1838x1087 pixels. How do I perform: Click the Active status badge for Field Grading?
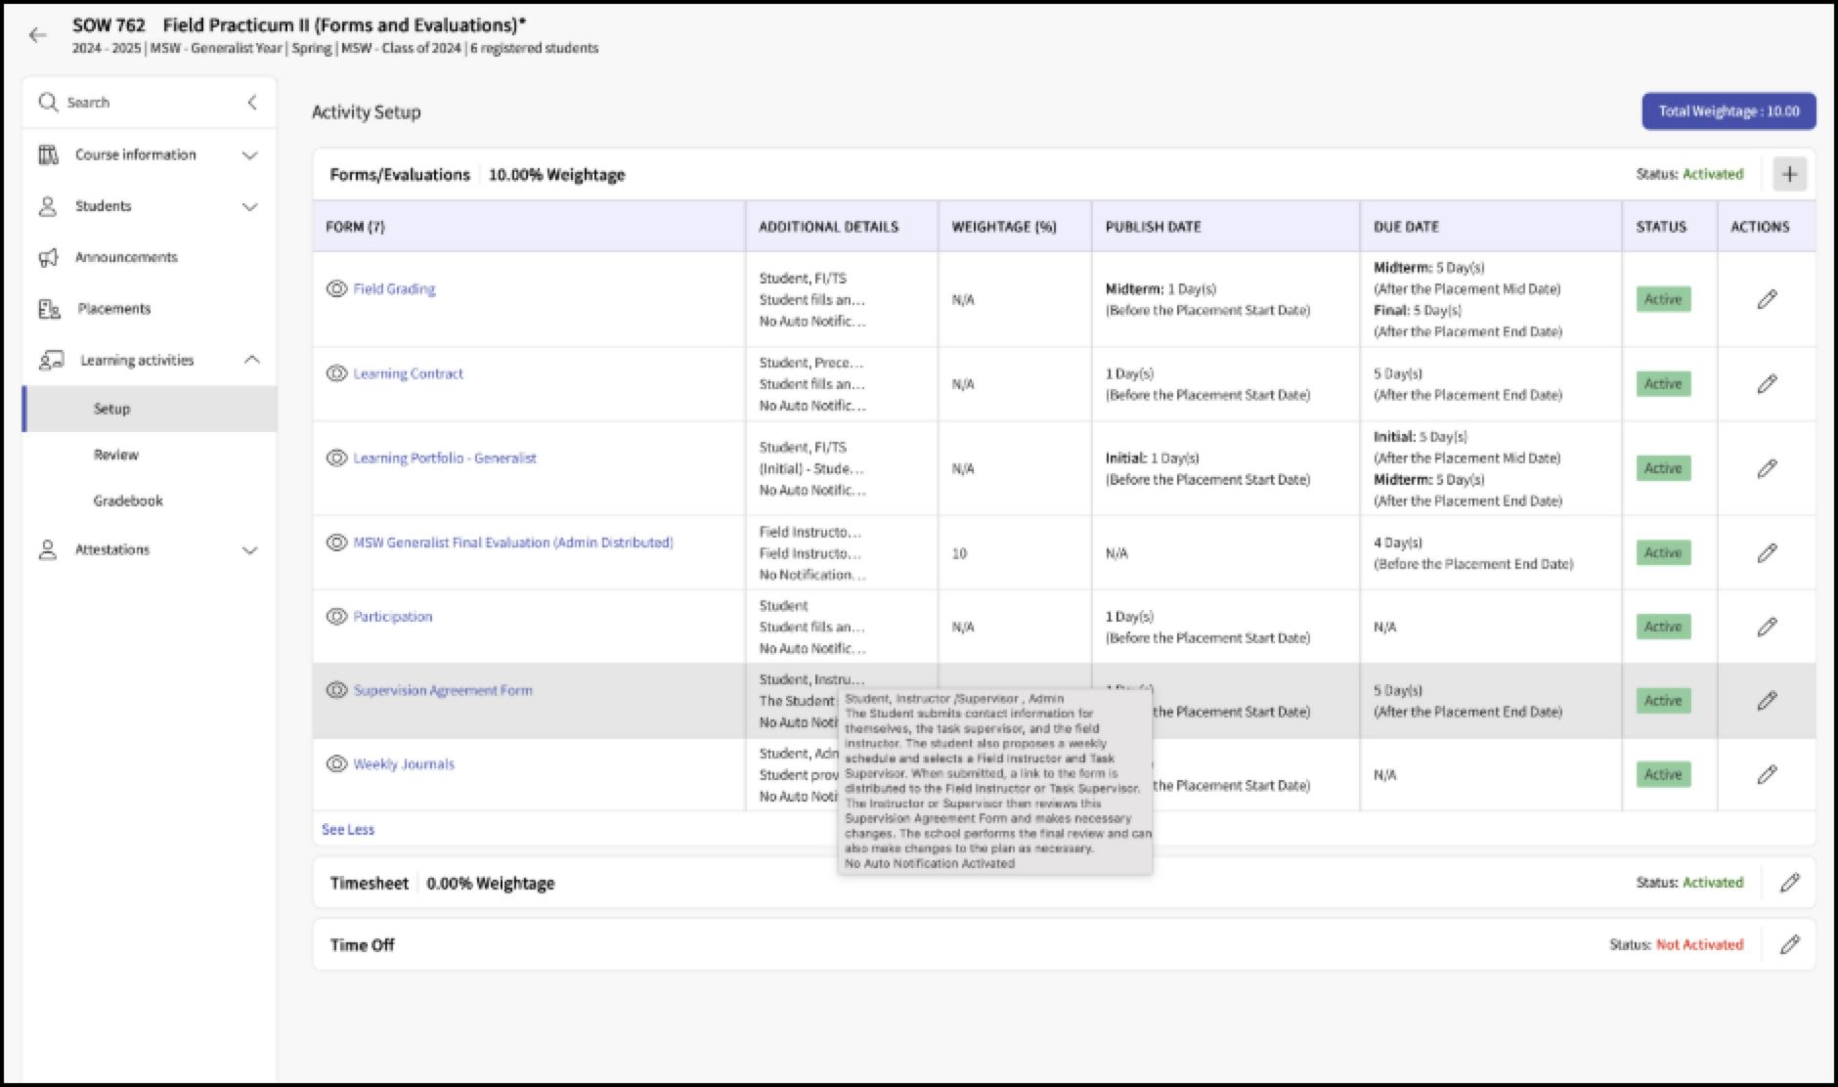tap(1663, 299)
